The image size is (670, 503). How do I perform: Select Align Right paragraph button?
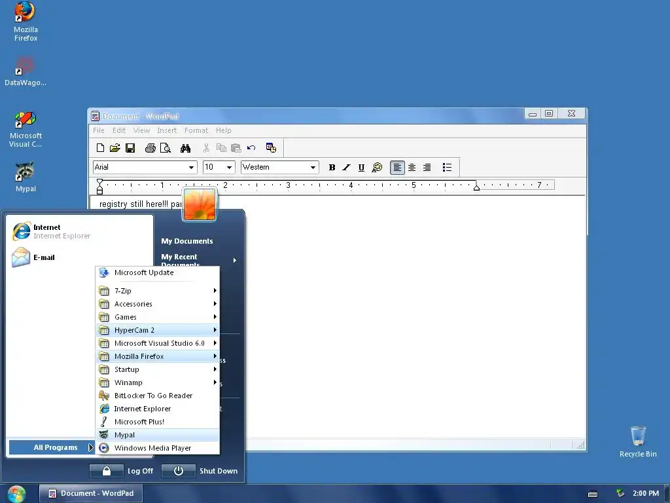coord(427,167)
